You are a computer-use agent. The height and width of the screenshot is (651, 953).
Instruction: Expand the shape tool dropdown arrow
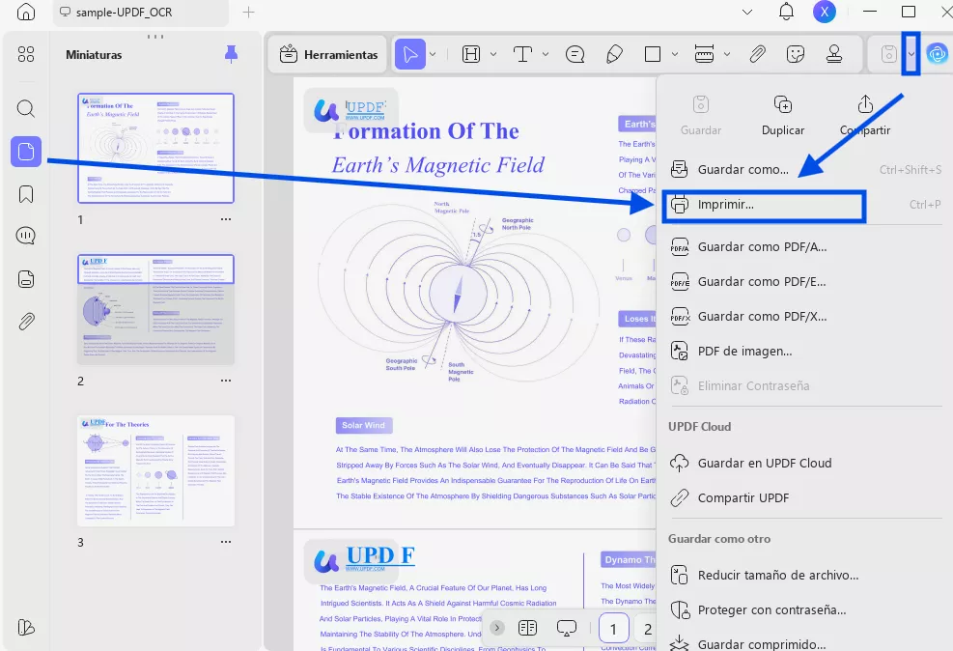(675, 54)
